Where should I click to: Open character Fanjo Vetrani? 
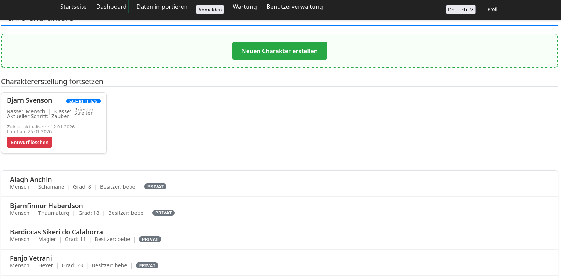[x=31, y=258]
